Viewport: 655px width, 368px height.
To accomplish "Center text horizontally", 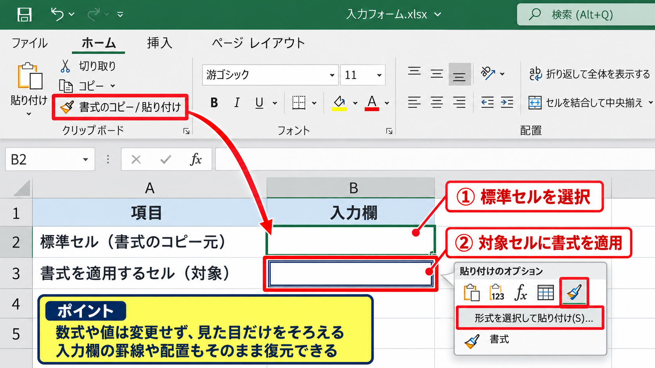I will click(437, 102).
